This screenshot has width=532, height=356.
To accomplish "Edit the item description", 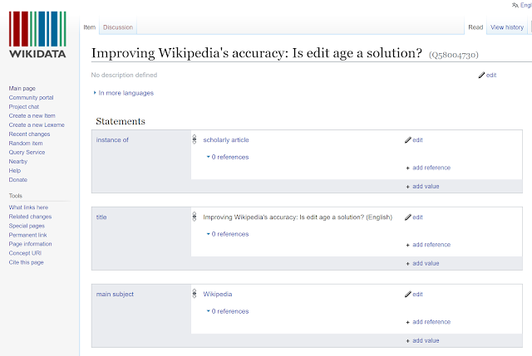I will pyautogui.click(x=488, y=76).
